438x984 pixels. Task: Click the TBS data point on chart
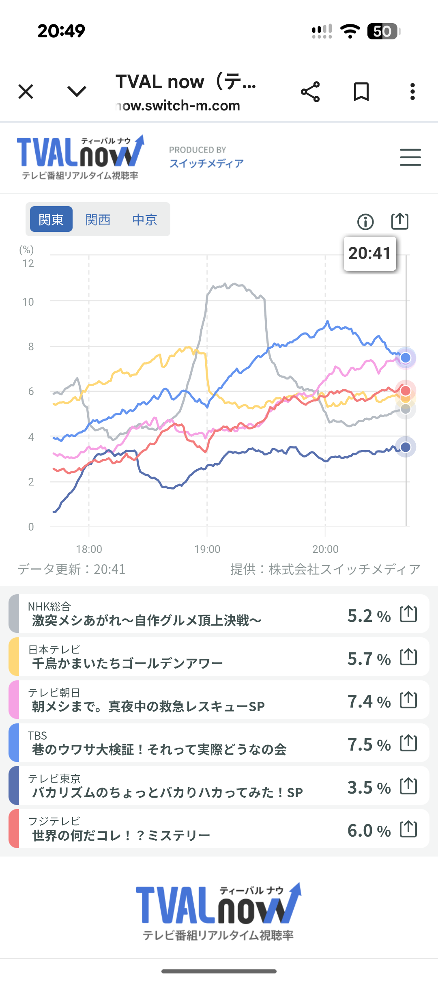(406, 358)
